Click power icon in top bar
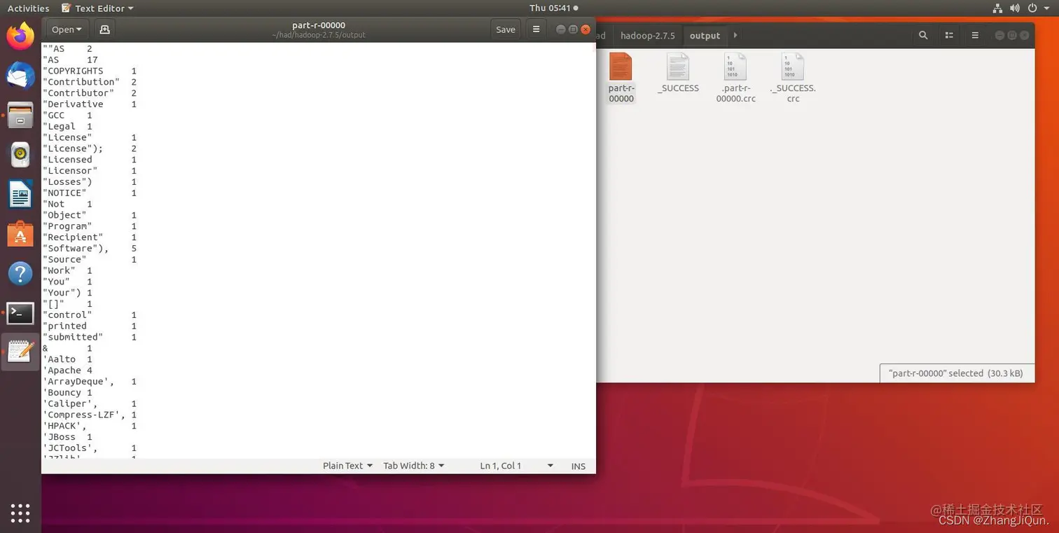 (x=1033, y=8)
